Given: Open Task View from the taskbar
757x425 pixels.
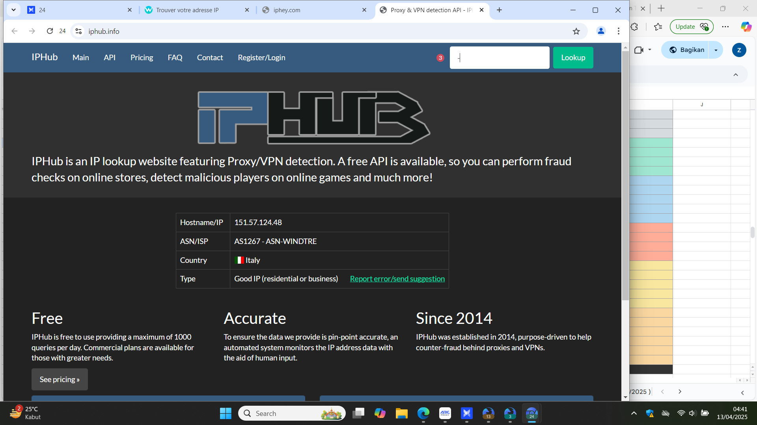Looking at the screenshot, I should 358,413.
